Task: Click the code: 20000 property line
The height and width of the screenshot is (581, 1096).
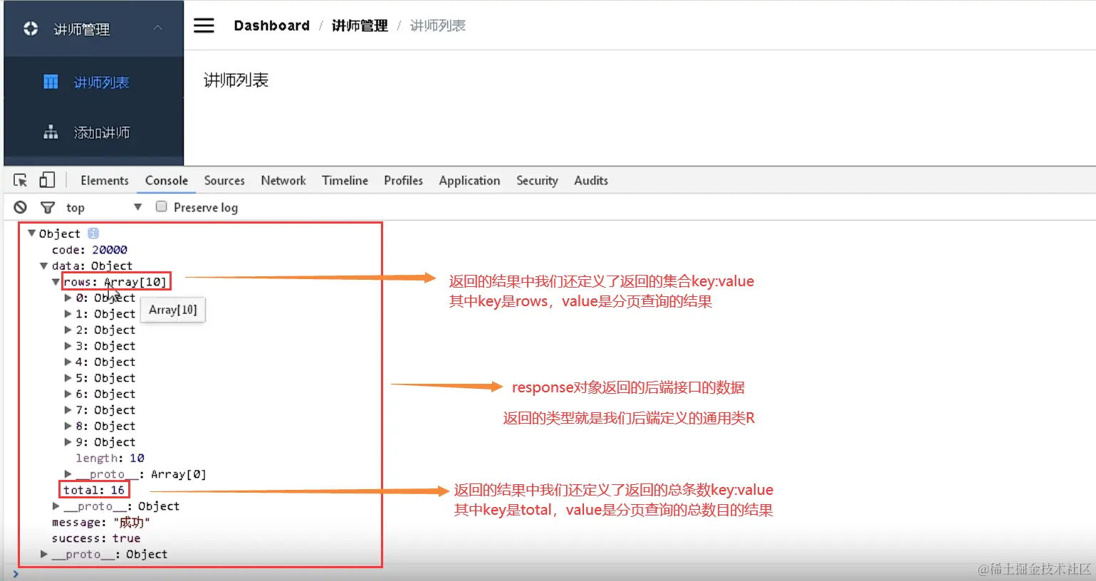Action: point(90,250)
